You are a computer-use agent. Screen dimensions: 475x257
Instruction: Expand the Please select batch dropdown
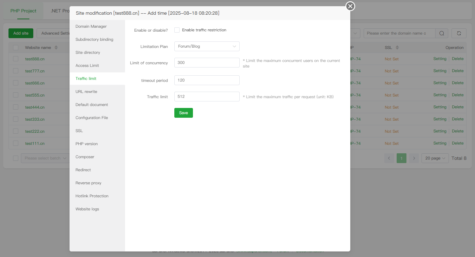coord(45,158)
